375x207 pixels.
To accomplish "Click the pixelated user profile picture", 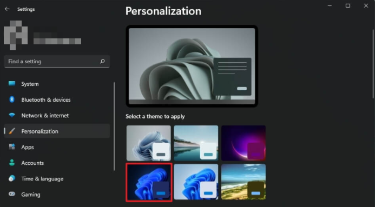I will click(x=16, y=35).
